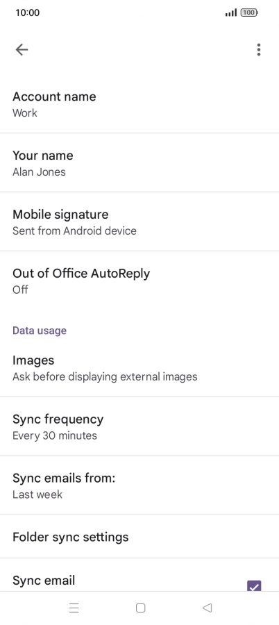Tap the Android back triangle navigation icon
Viewport: 279px width, 625px height.
207,608
